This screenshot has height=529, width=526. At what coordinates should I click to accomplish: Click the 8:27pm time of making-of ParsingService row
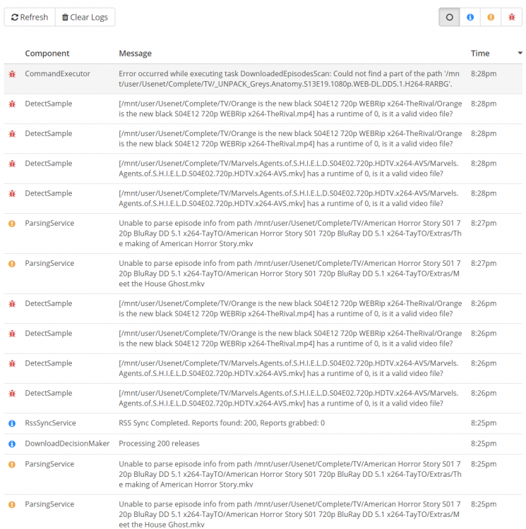484,223
